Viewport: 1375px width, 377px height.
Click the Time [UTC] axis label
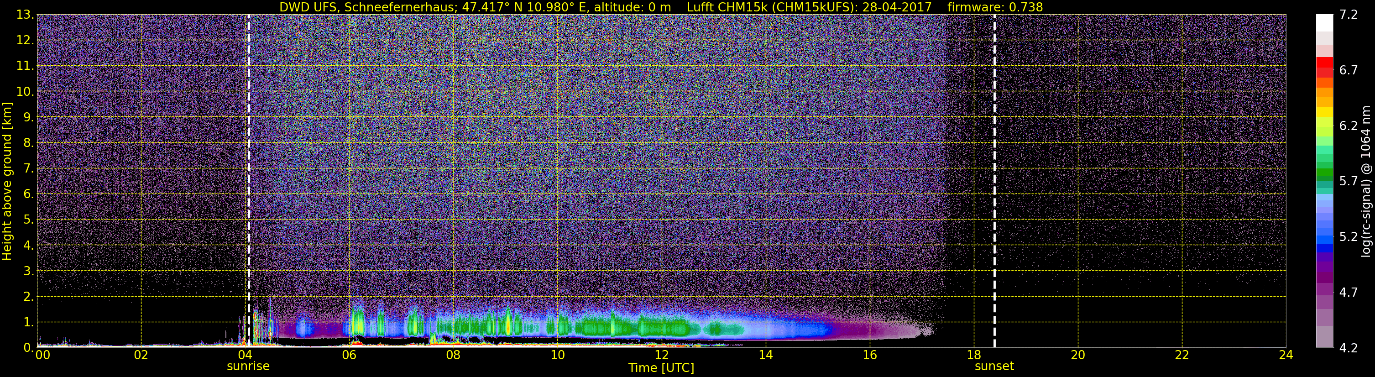coord(661,368)
